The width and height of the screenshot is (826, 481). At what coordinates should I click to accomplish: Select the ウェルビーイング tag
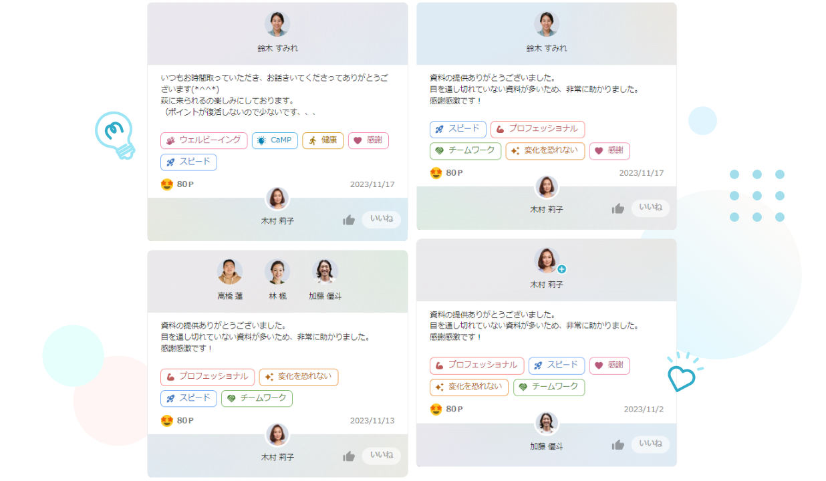coord(204,140)
